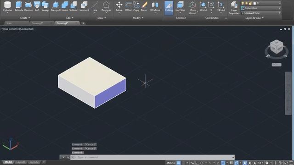This screenshot has width=294, height=165.
Task: Choose the Loft tool
Action: coord(37,6)
